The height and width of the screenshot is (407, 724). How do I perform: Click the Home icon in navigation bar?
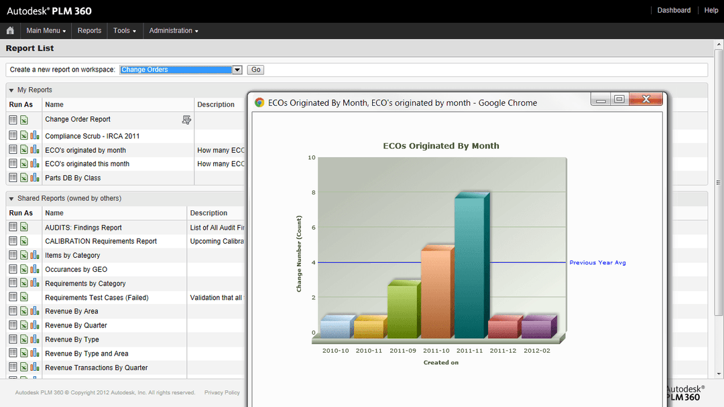(x=10, y=31)
